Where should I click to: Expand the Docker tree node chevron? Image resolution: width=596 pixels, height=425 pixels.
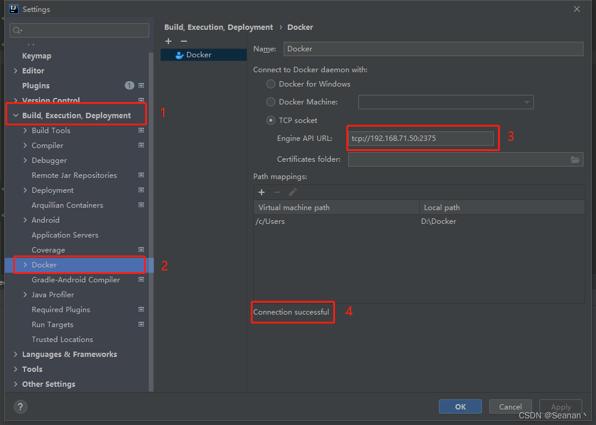coord(25,264)
